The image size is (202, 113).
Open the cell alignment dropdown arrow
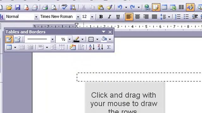click(47, 47)
